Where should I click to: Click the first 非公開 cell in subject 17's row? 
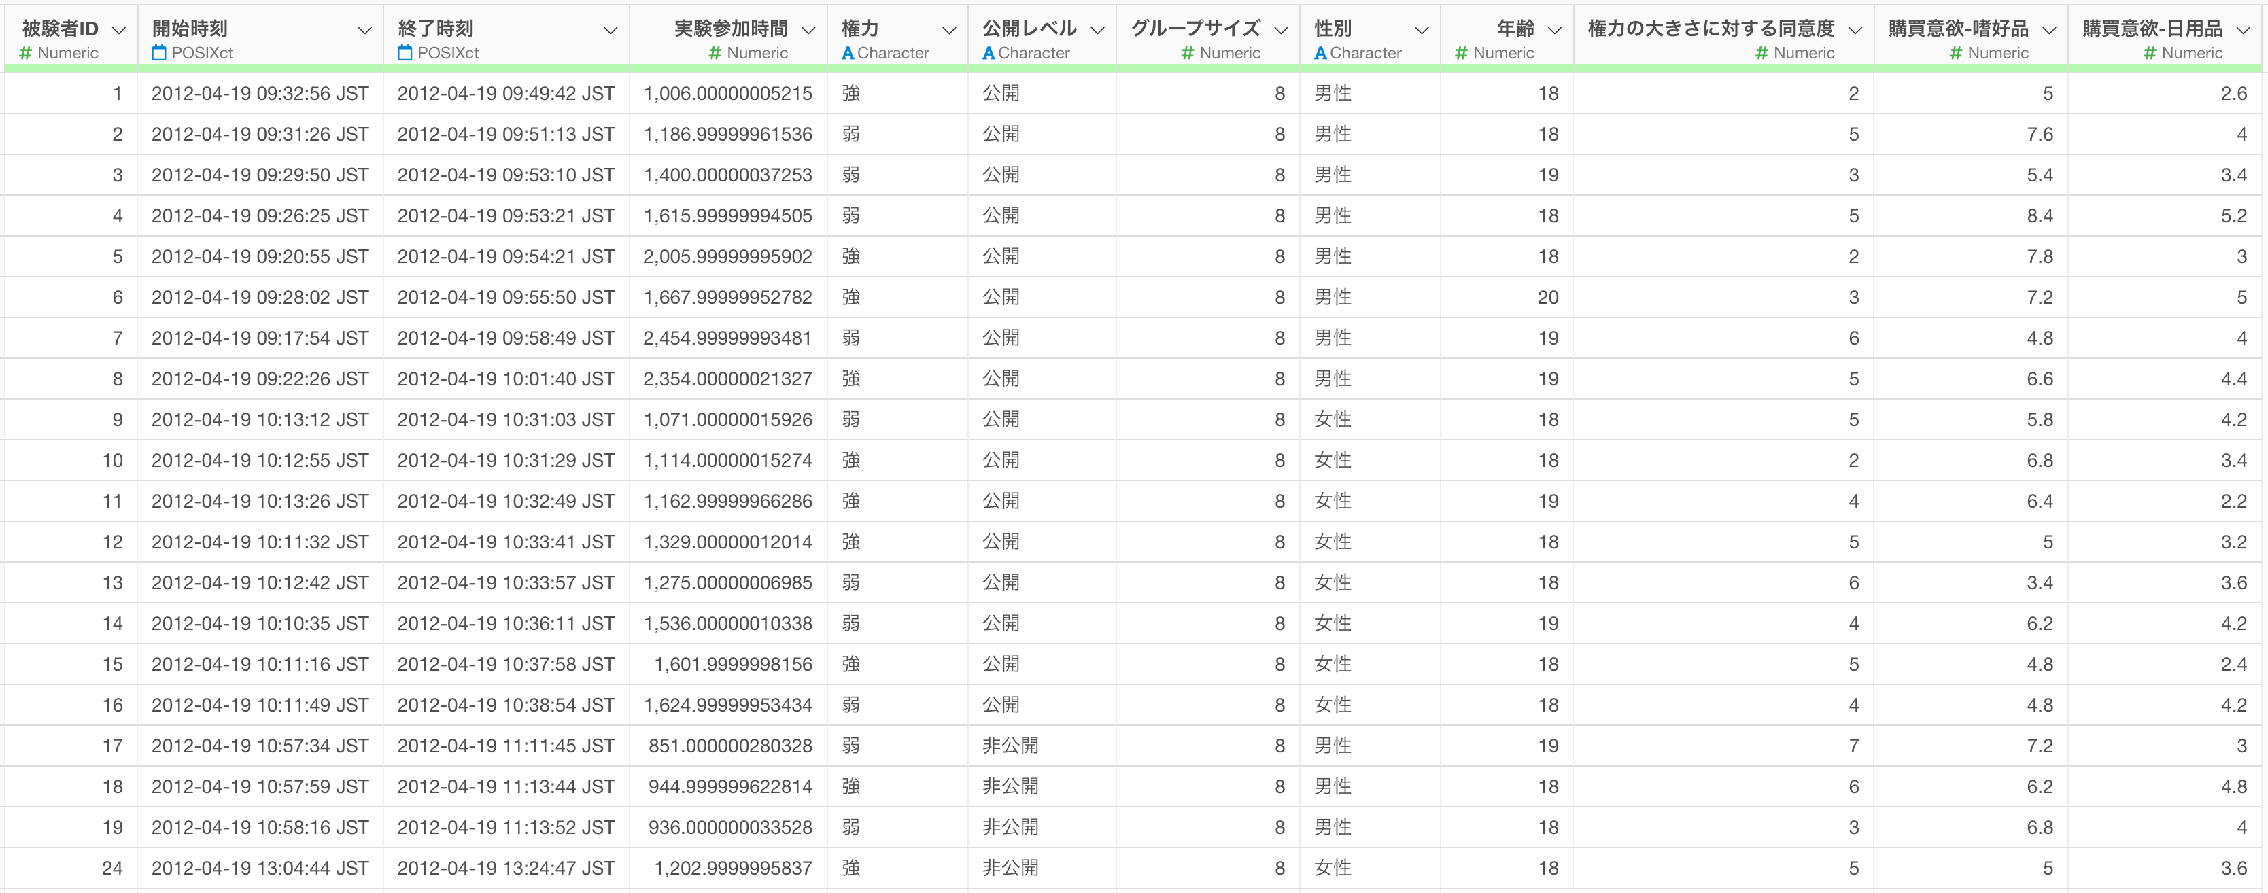(1010, 746)
